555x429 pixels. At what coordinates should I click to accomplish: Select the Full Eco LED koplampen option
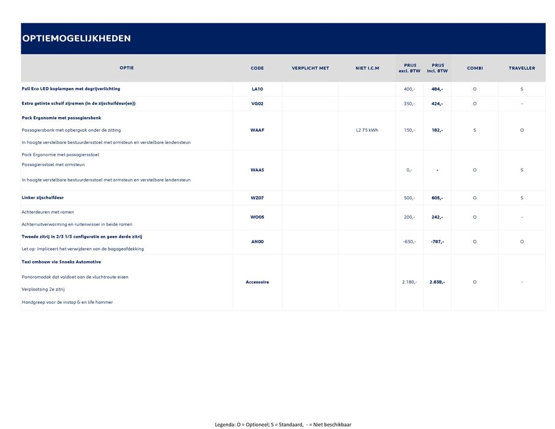coord(71,89)
